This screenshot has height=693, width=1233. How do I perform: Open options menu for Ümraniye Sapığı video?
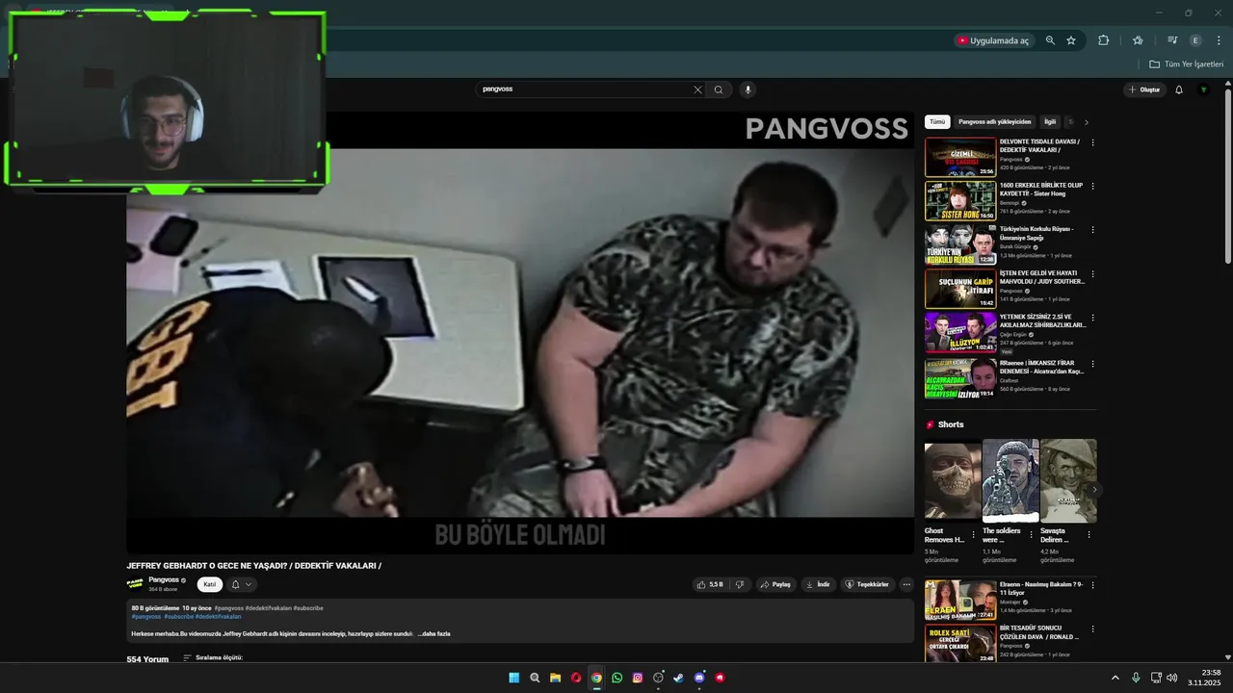click(x=1092, y=230)
